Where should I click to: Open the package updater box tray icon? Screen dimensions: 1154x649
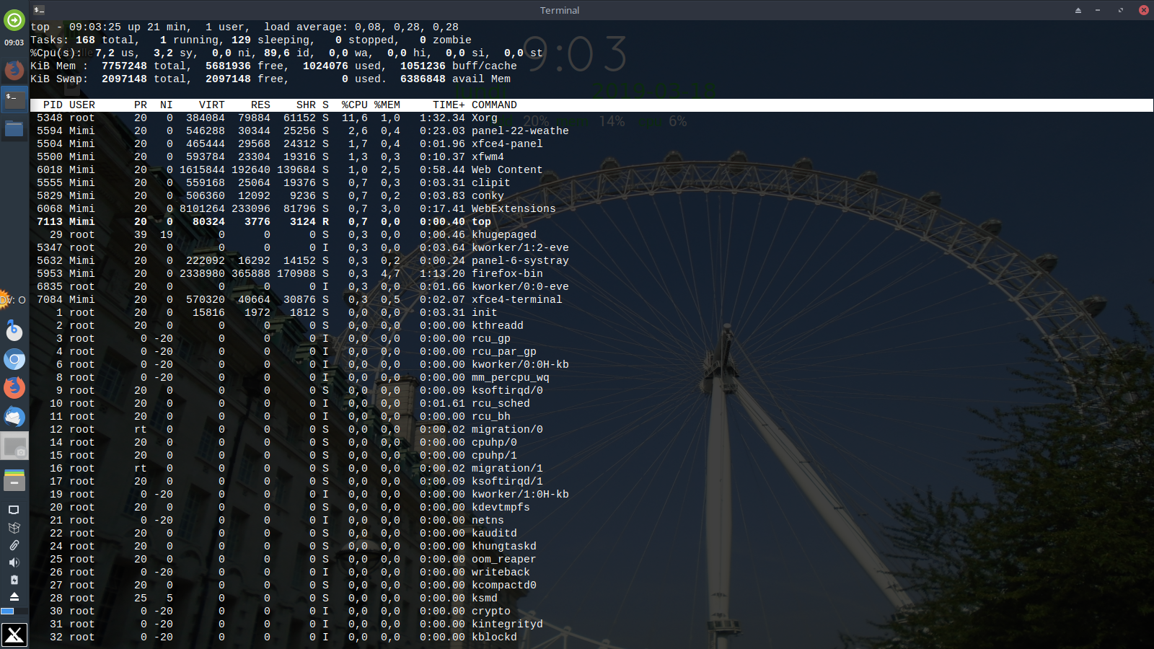(x=14, y=528)
